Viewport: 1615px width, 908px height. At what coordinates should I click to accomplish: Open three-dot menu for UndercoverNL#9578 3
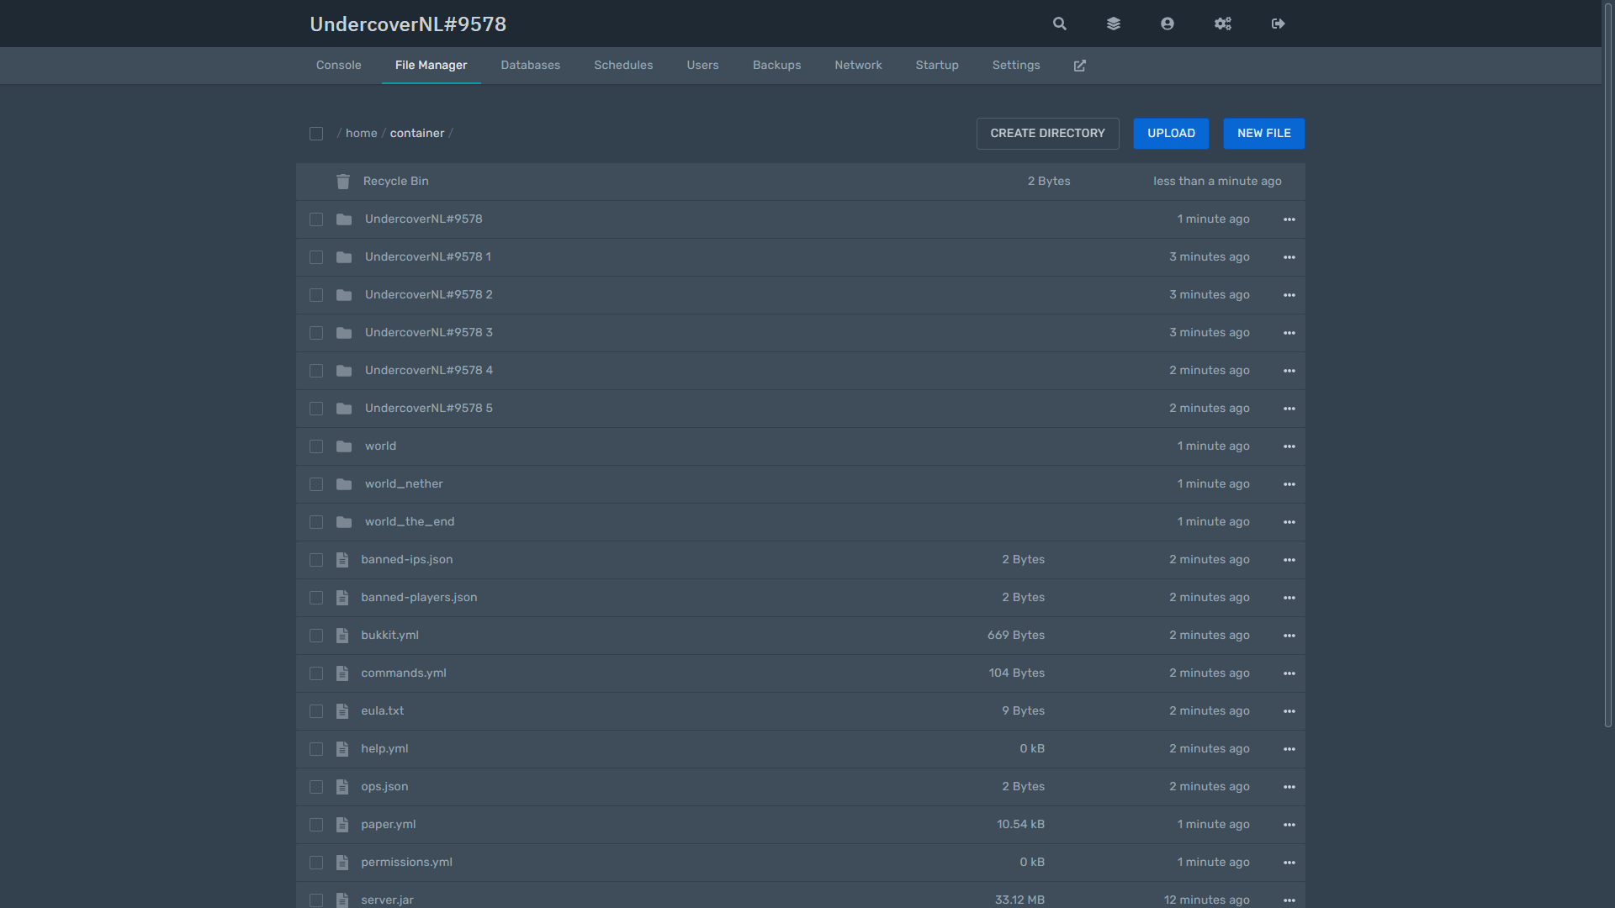click(x=1289, y=333)
